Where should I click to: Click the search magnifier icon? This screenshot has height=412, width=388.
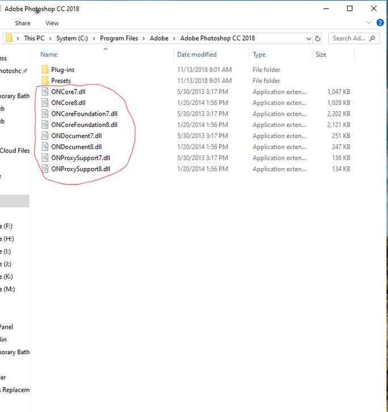click(372, 39)
